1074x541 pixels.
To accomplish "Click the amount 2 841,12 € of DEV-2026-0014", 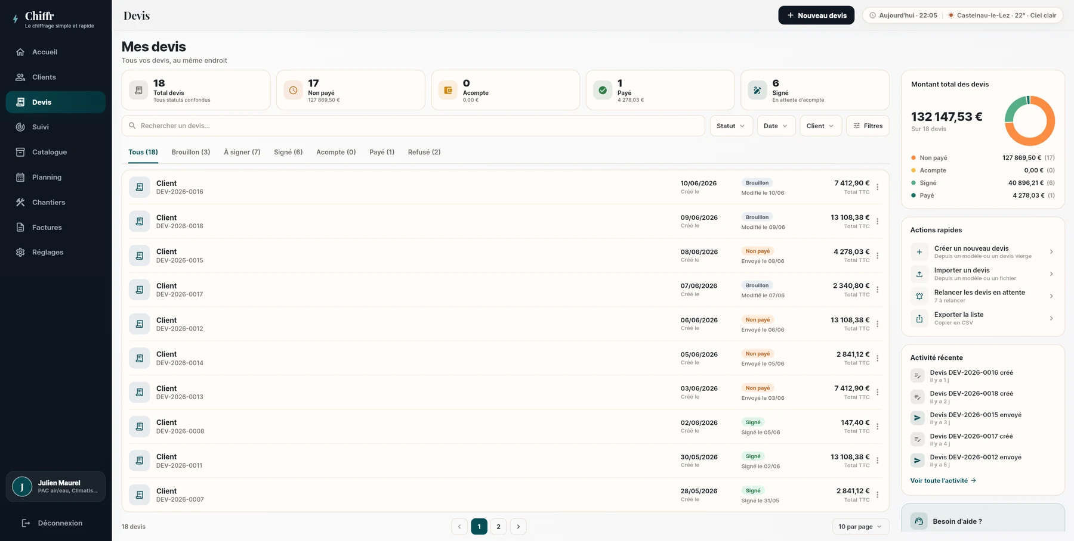I will (853, 355).
